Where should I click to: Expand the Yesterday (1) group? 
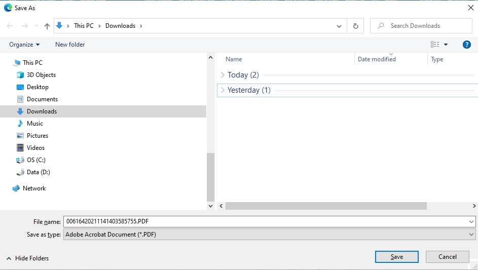coord(223,90)
